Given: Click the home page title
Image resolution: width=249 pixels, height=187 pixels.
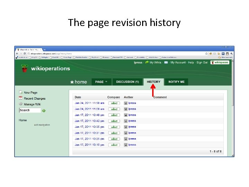Looking at the screenshot, I should (81, 82).
